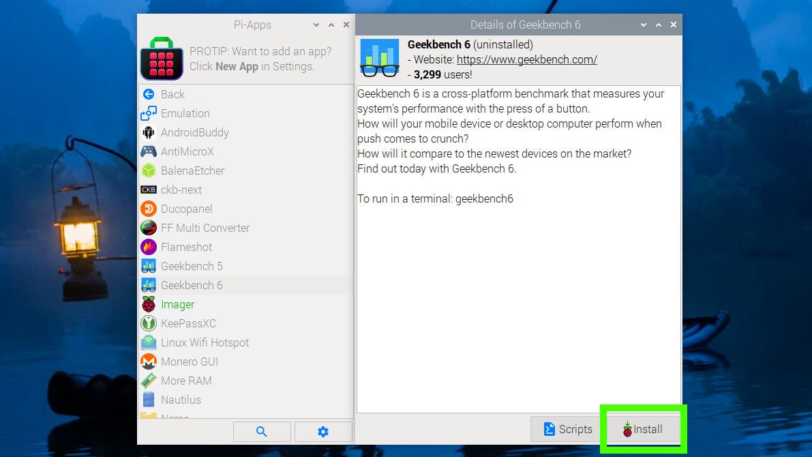Click the Geekbench 6 logo thumbnail
Viewport: 812px width, 457px height.
tap(379, 58)
